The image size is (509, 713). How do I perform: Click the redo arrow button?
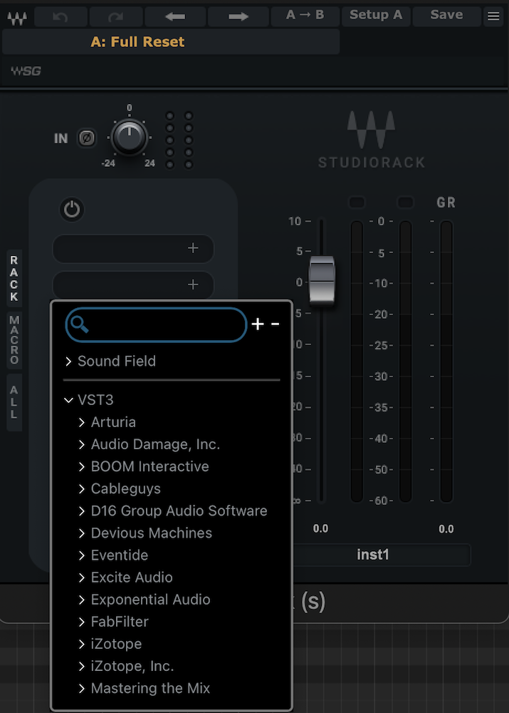pos(116,17)
